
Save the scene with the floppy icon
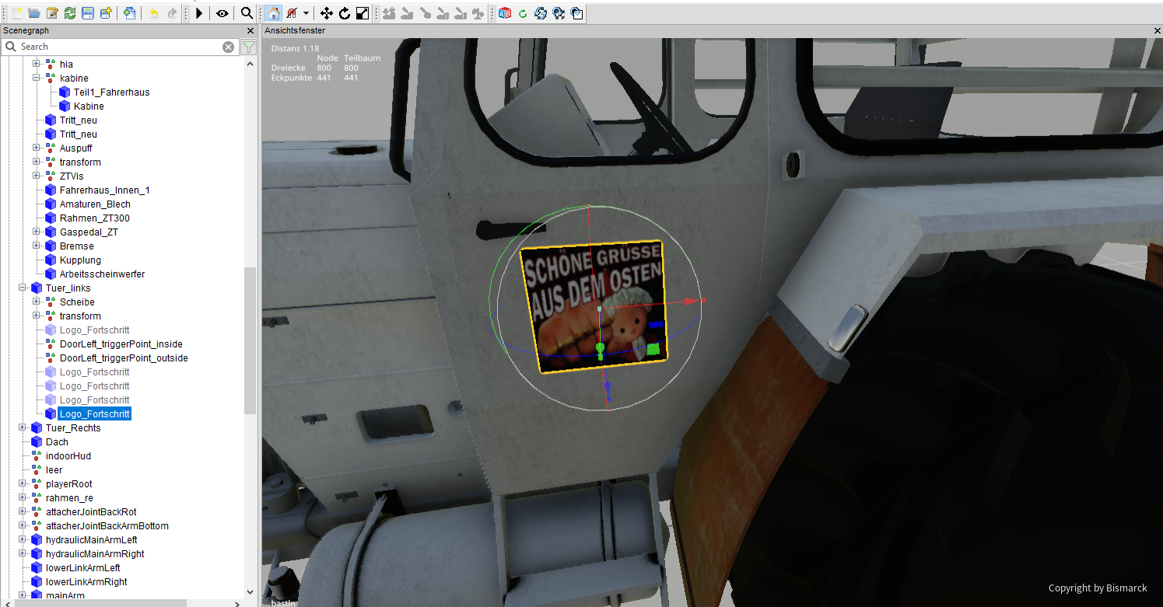(x=88, y=13)
